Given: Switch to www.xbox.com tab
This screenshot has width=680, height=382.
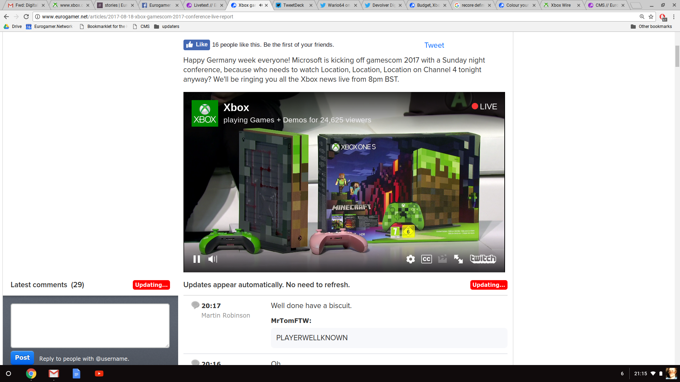Looking at the screenshot, I should [x=70, y=5].
